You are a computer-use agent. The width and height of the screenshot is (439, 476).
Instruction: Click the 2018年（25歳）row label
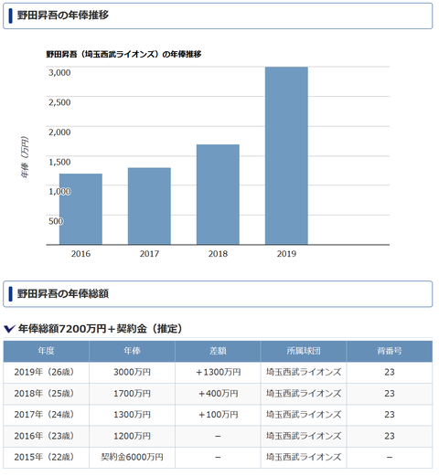[x=44, y=394]
